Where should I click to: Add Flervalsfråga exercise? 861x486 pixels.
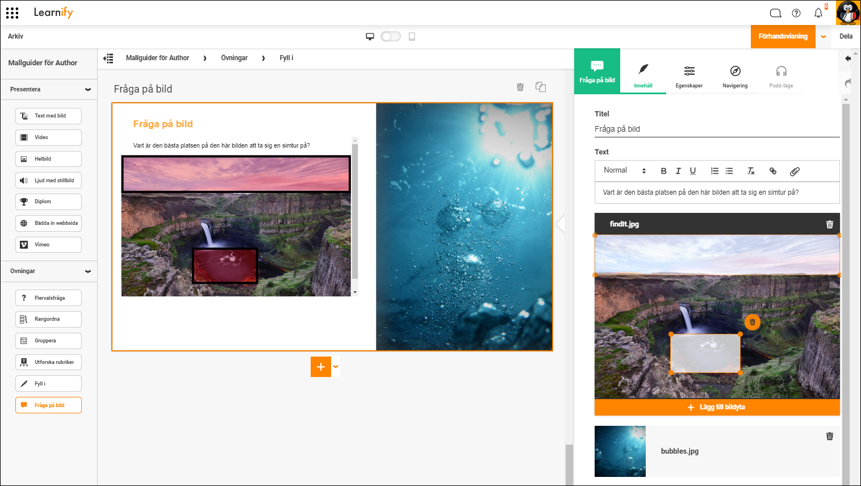click(x=48, y=298)
